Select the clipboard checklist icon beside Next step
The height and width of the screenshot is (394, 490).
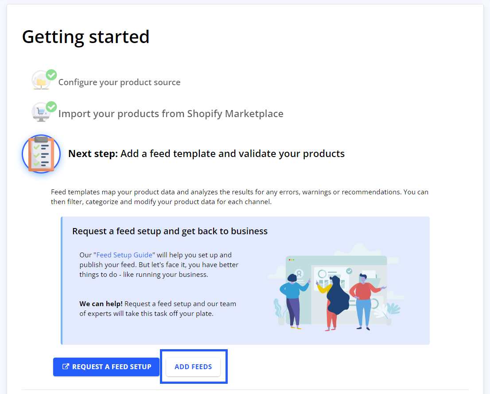(41, 154)
